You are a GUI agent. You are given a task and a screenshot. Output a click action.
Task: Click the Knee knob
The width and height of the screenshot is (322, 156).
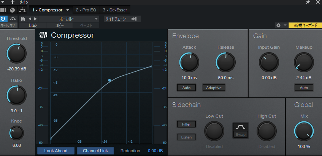pyautogui.click(x=17, y=133)
